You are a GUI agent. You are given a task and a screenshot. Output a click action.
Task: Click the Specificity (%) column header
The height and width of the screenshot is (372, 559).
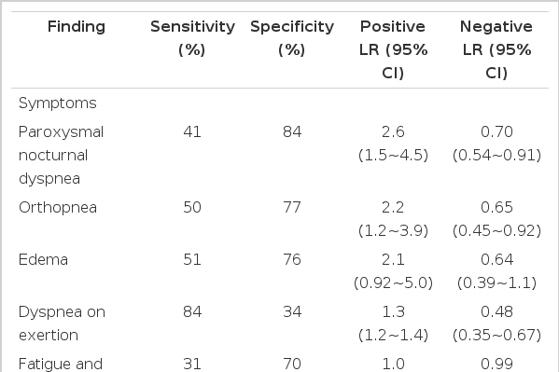tap(292, 38)
